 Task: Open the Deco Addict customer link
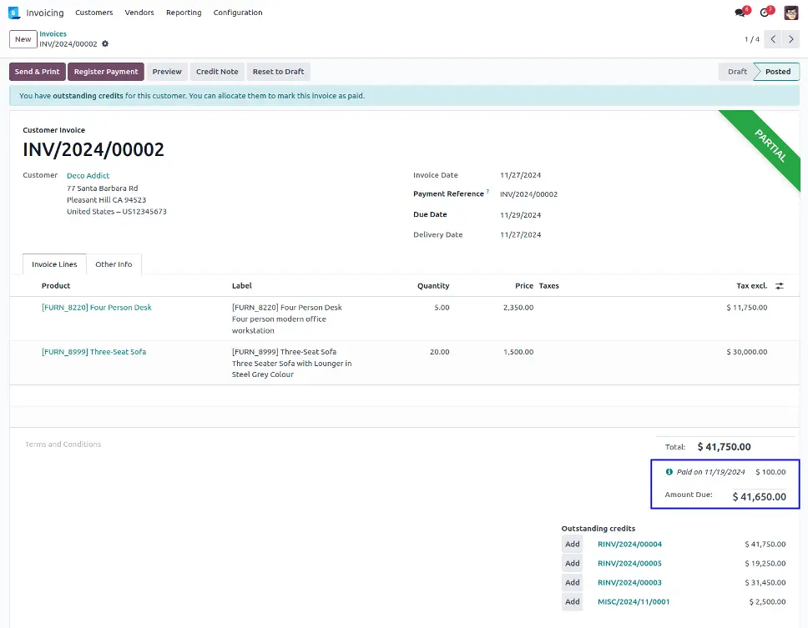point(88,176)
